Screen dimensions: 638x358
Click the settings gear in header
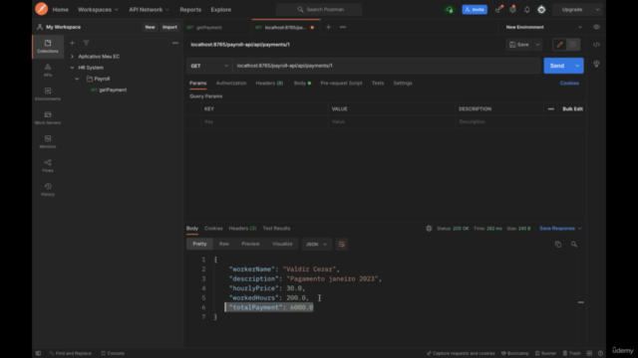[x=512, y=9]
